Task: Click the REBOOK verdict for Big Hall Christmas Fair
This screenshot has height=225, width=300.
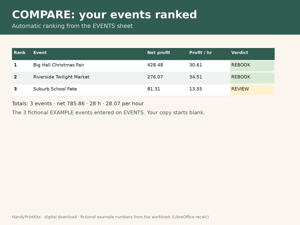Action: [252, 66]
